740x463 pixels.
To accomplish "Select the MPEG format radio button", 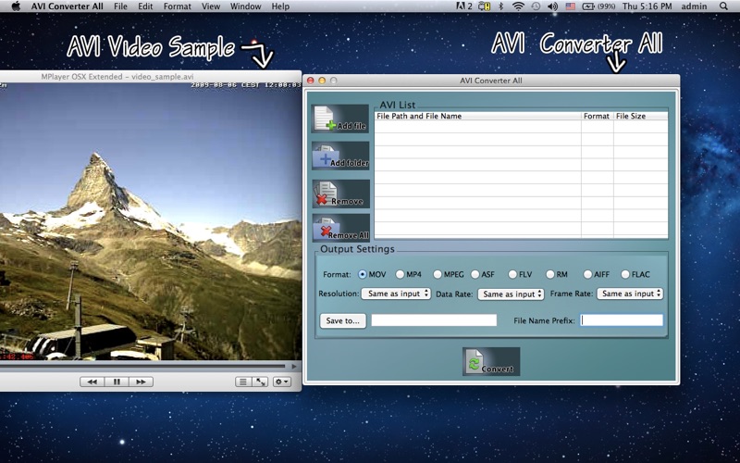I will pyautogui.click(x=438, y=274).
